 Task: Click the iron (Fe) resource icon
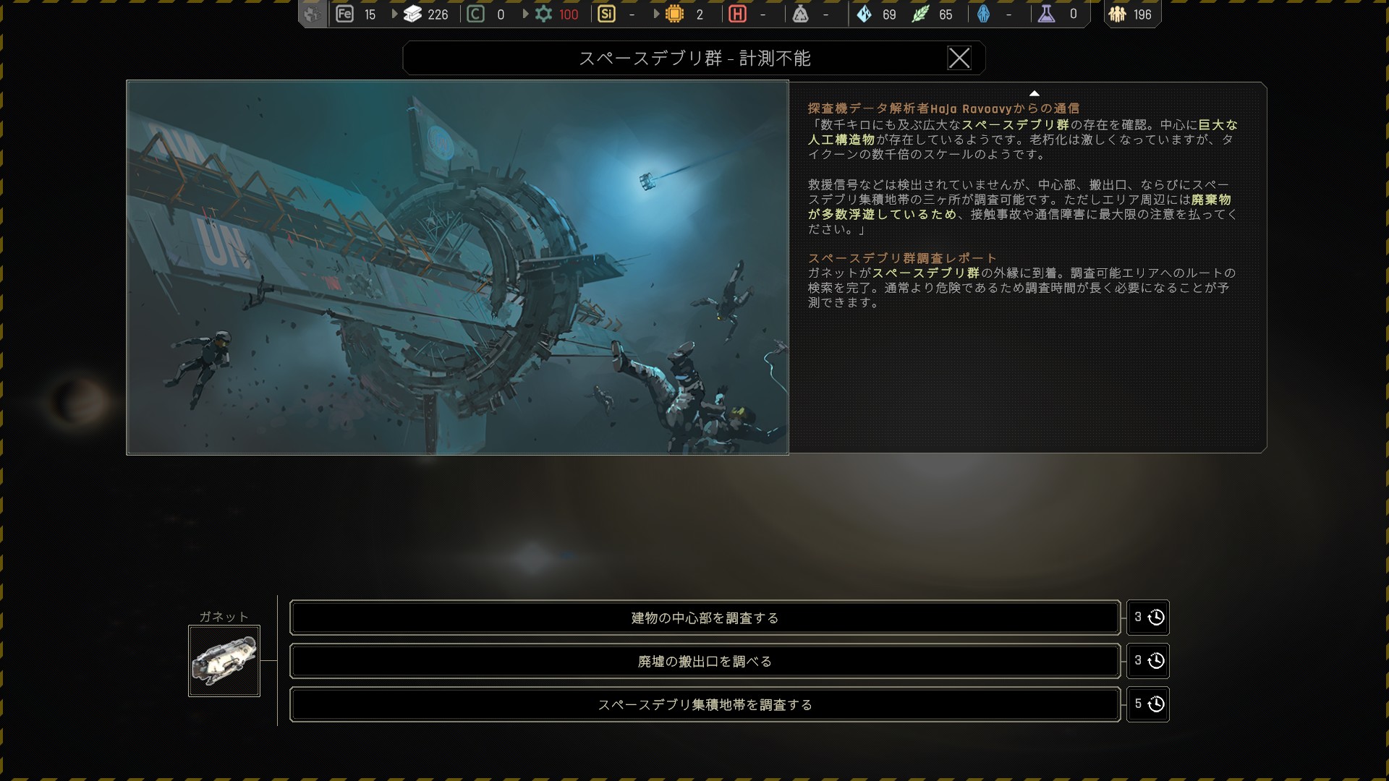(345, 14)
